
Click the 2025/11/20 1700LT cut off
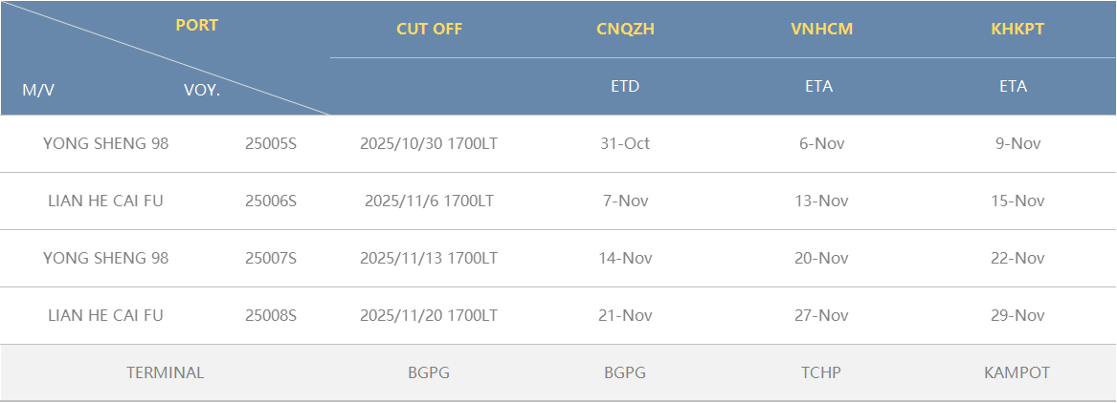click(x=429, y=316)
